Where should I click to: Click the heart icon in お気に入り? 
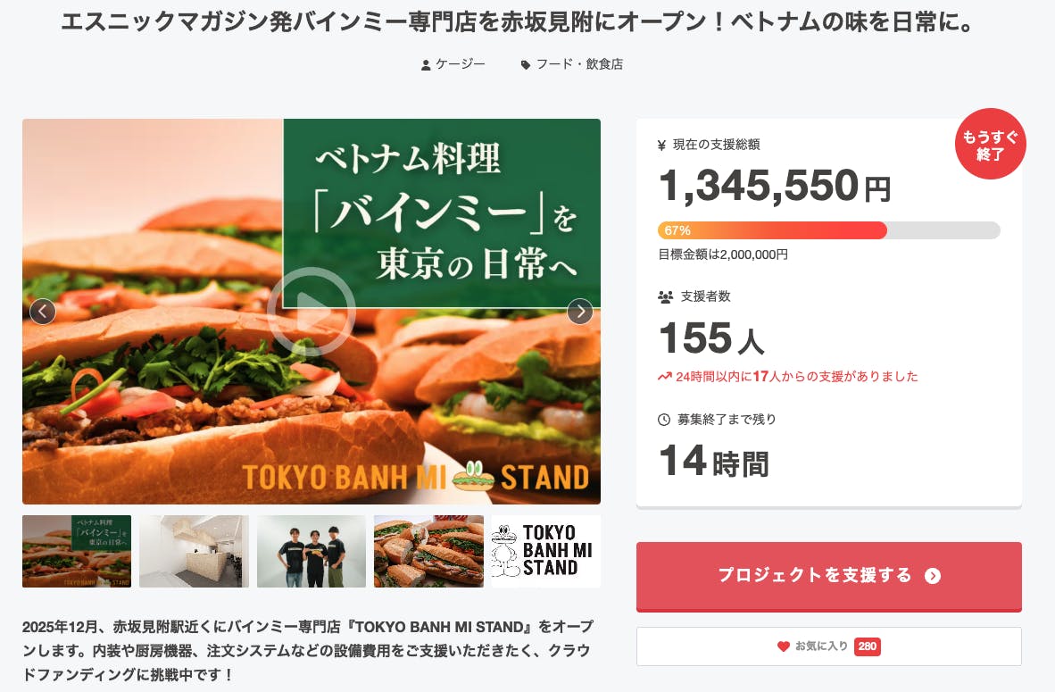[783, 646]
